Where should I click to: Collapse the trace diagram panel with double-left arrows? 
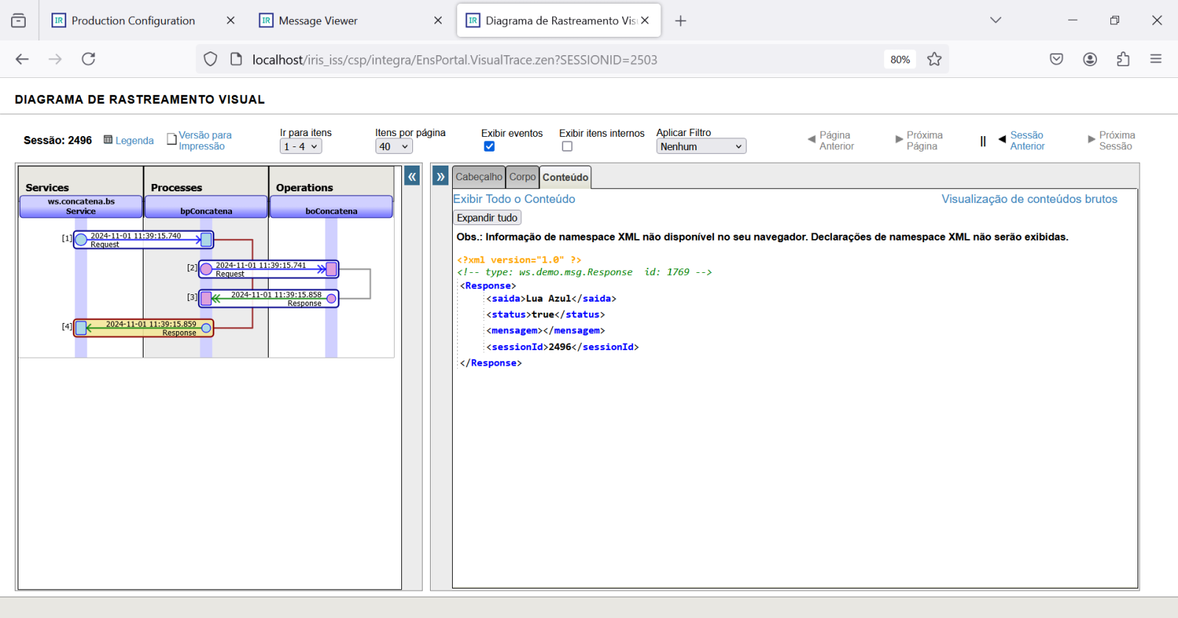(x=412, y=177)
